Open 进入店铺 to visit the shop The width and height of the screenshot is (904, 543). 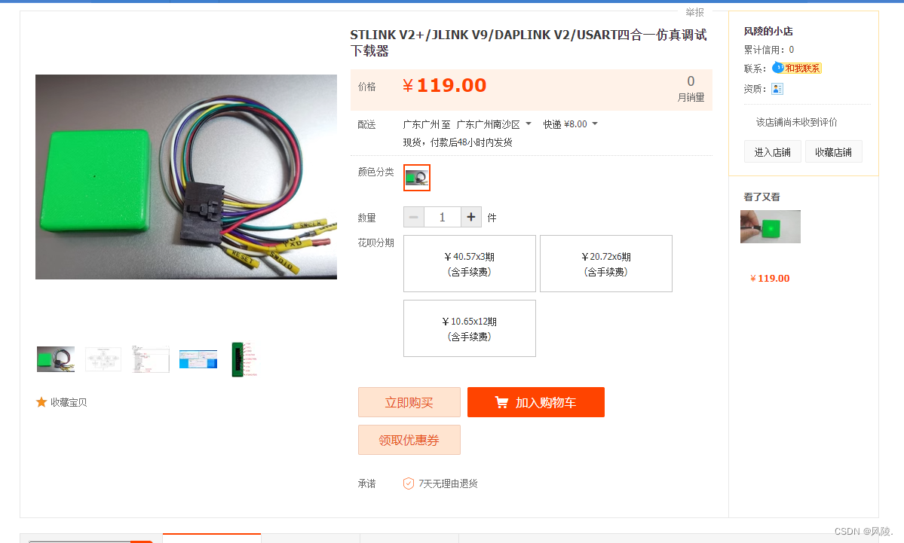[772, 152]
